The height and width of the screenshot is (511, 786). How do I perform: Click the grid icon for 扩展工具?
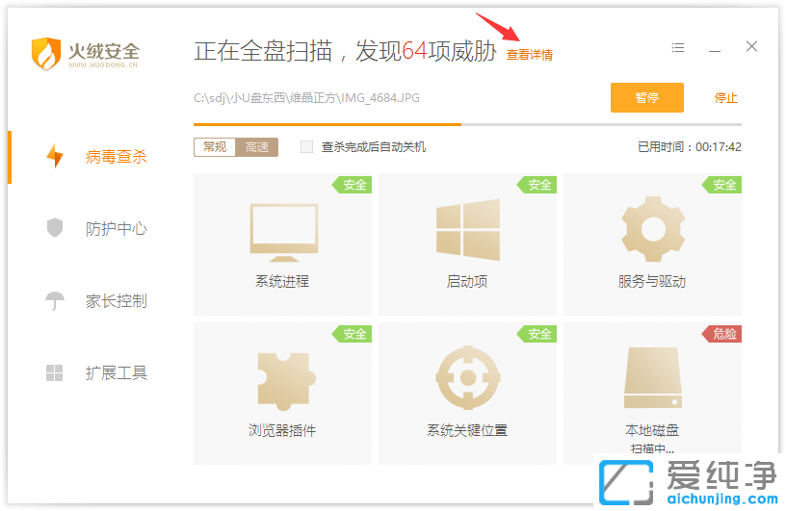click(55, 372)
